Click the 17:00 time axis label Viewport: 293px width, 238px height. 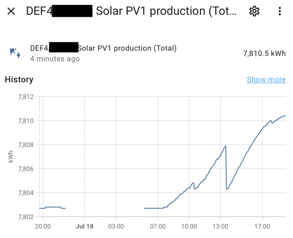pyautogui.click(x=263, y=227)
